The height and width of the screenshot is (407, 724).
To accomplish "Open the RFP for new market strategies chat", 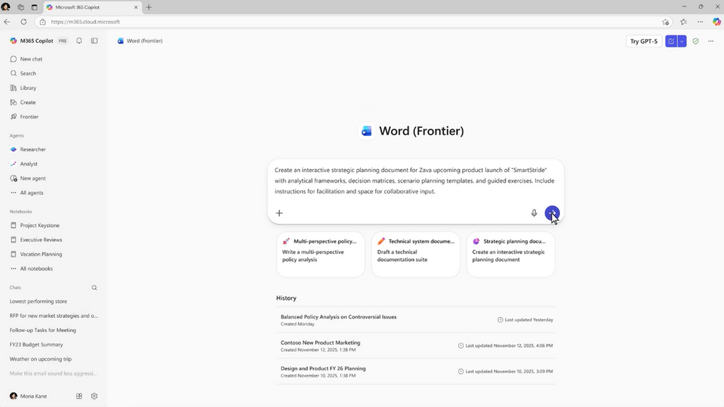I will [x=54, y=316].
